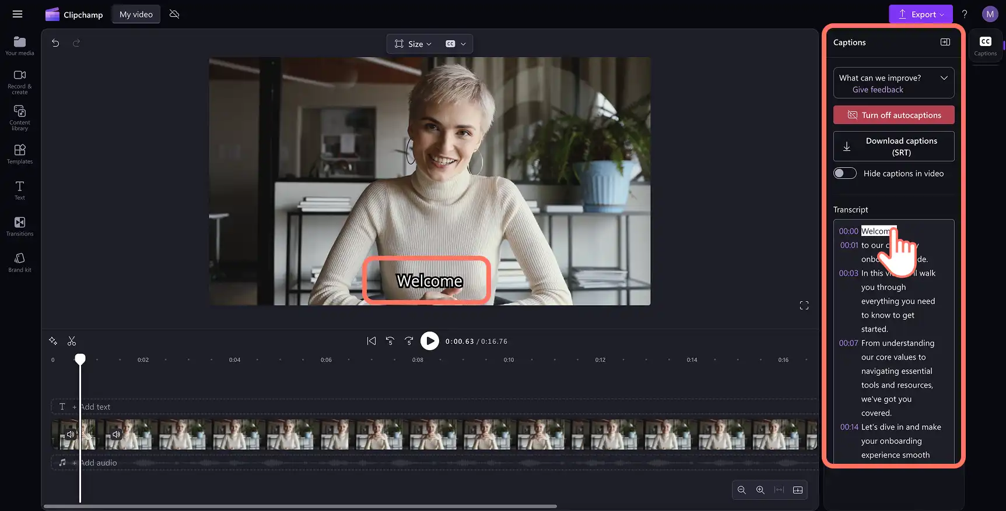
Task: Open the Transitions panel
Action: pyautogui.click(x=20, y=227)
